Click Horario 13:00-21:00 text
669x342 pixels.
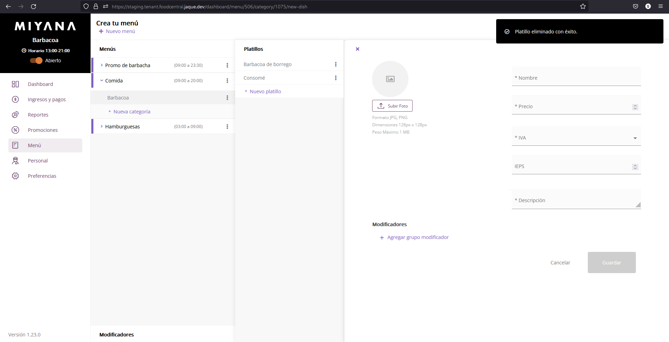coord(49,50)
